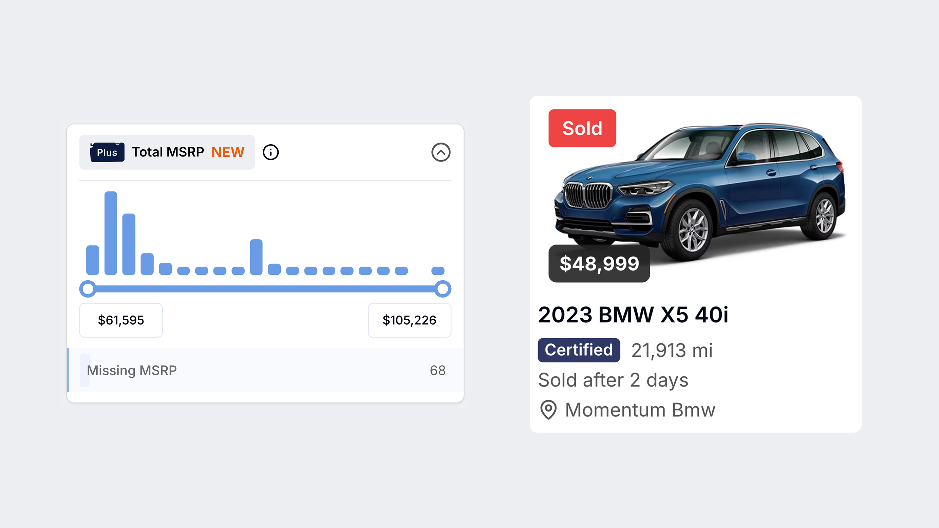Click the Certified badge
The height and width of the screenshot is (528, 939).
[579, 350]
